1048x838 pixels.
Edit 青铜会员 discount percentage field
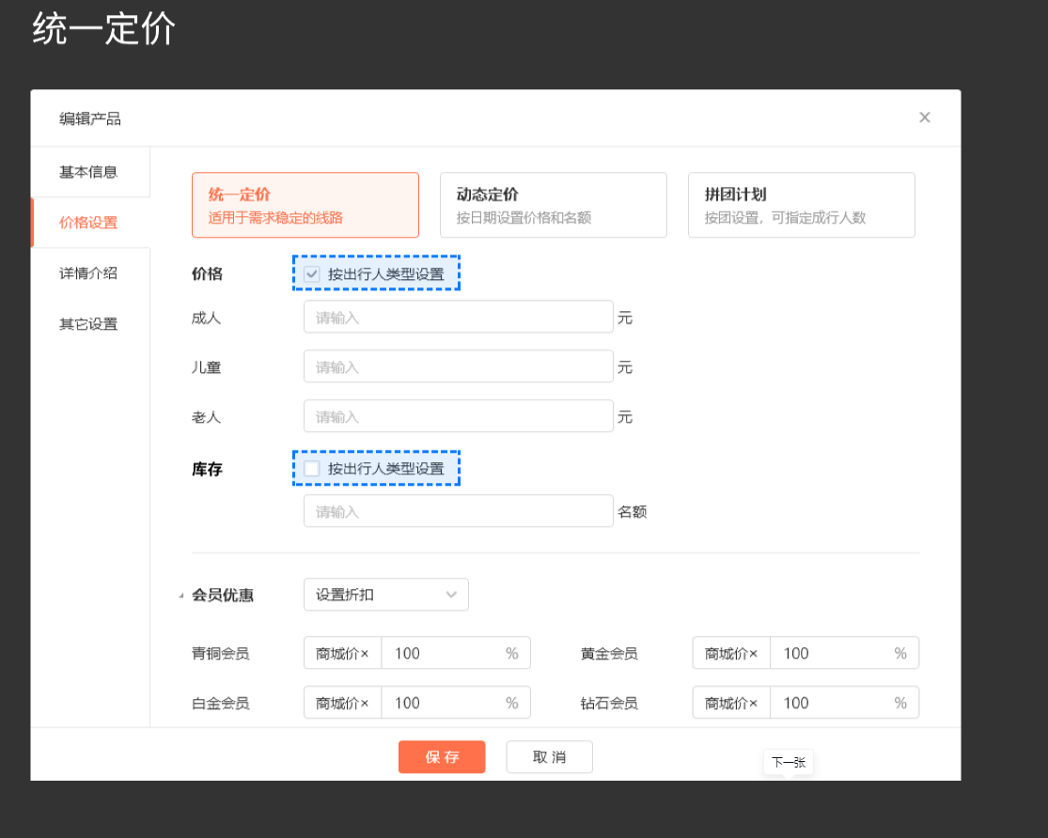point(456,653)
